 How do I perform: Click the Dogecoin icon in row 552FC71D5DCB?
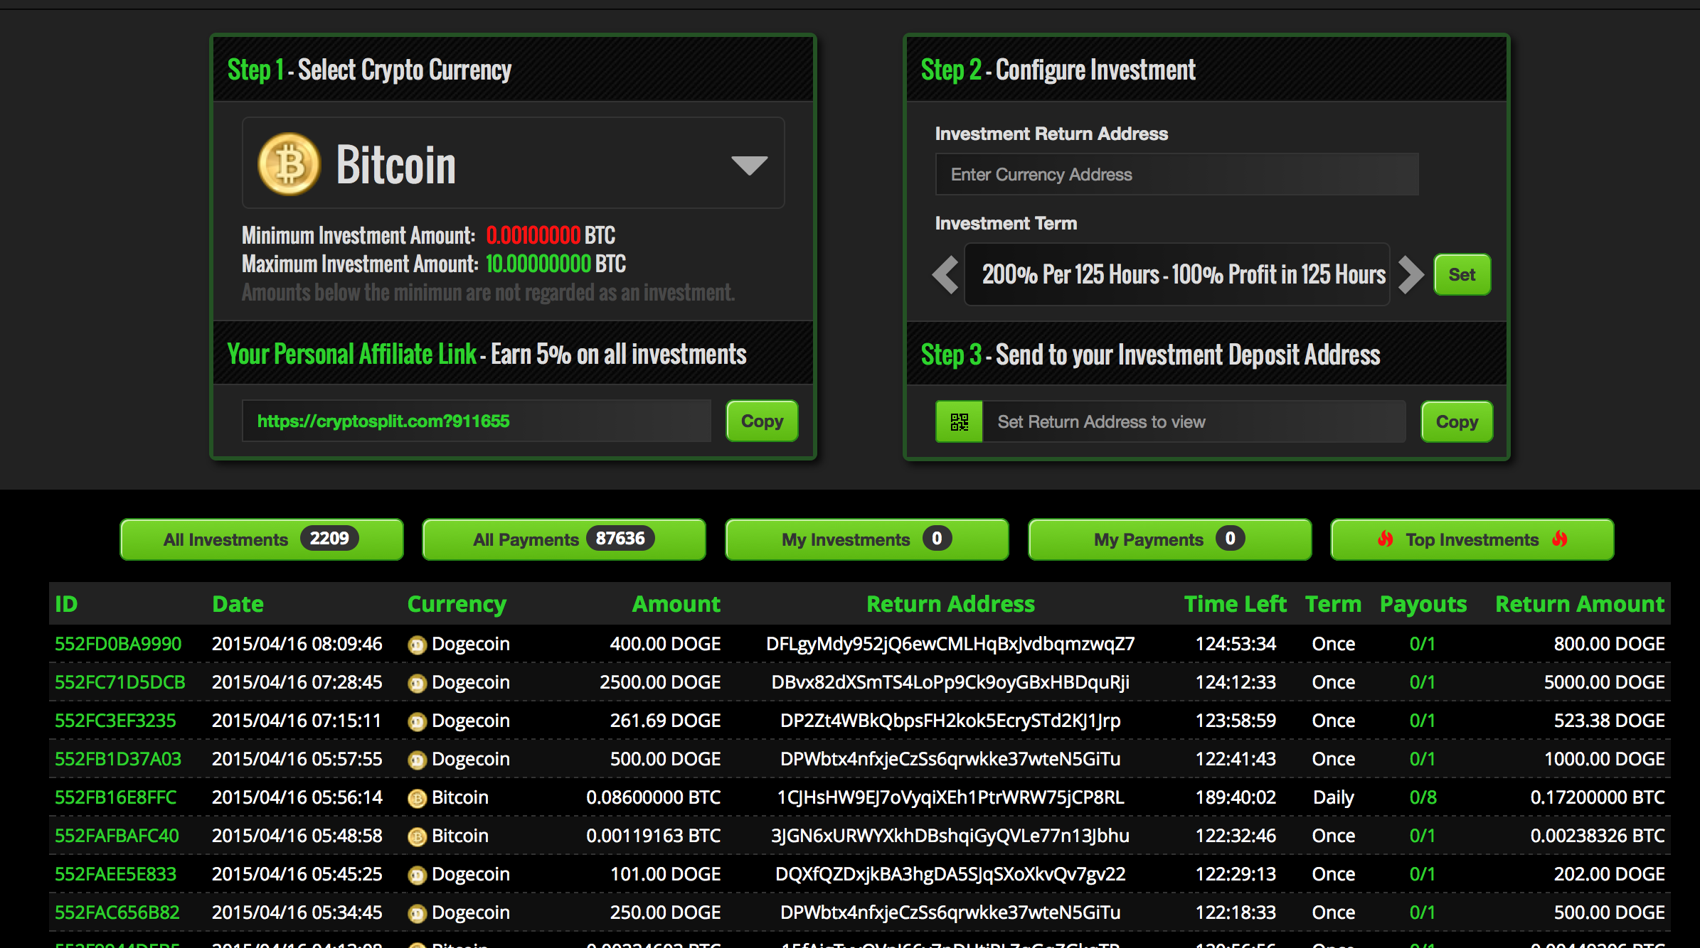click(x=417, y=684)
